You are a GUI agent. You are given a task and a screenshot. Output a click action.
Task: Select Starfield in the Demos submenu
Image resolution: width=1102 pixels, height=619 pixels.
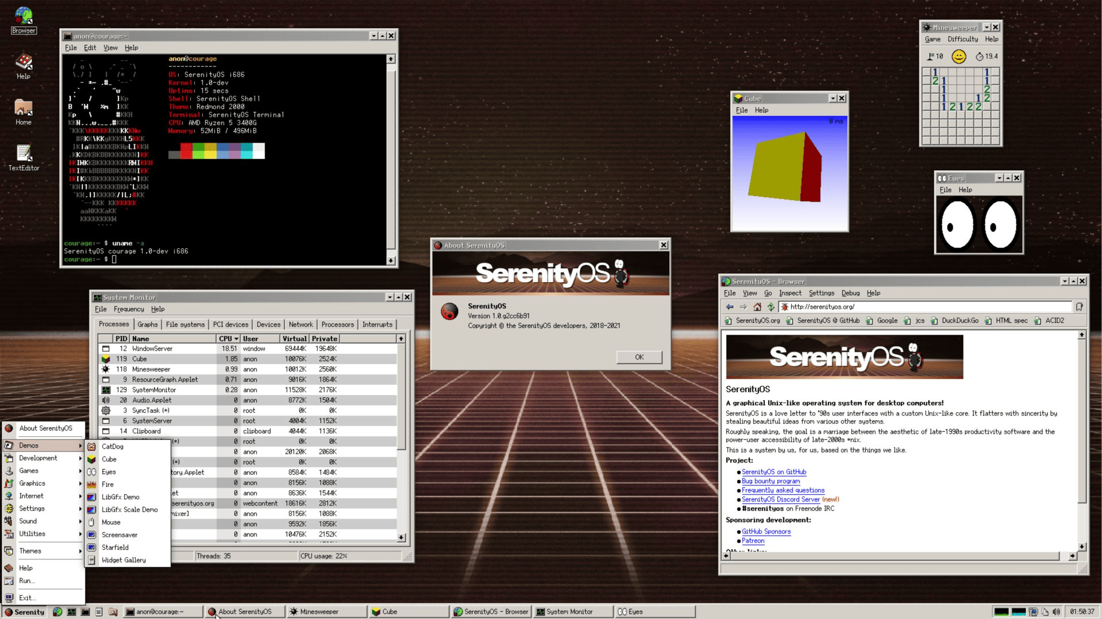[x=115, y=547]
